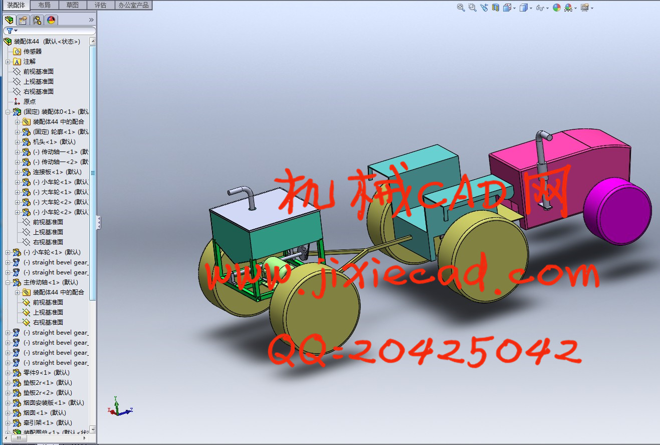660x445 pixels.
Task: Collapse the 主传动轴<1> tree node
Action: click(8, 282)
